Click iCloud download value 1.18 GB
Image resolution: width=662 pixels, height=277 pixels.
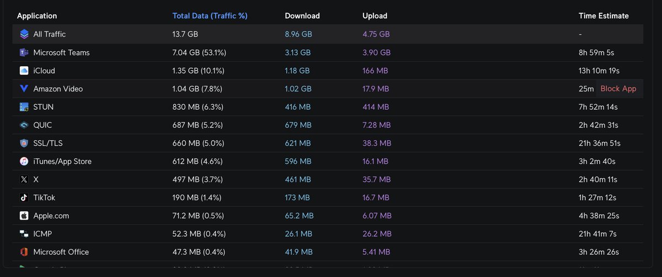297,71
